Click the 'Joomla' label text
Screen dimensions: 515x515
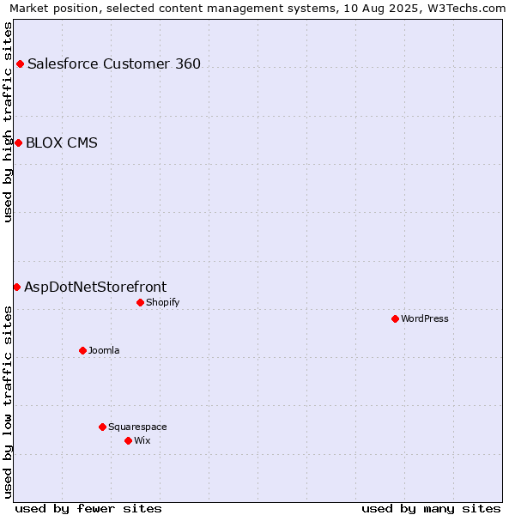pyautogui.click(x=104, y=350)
